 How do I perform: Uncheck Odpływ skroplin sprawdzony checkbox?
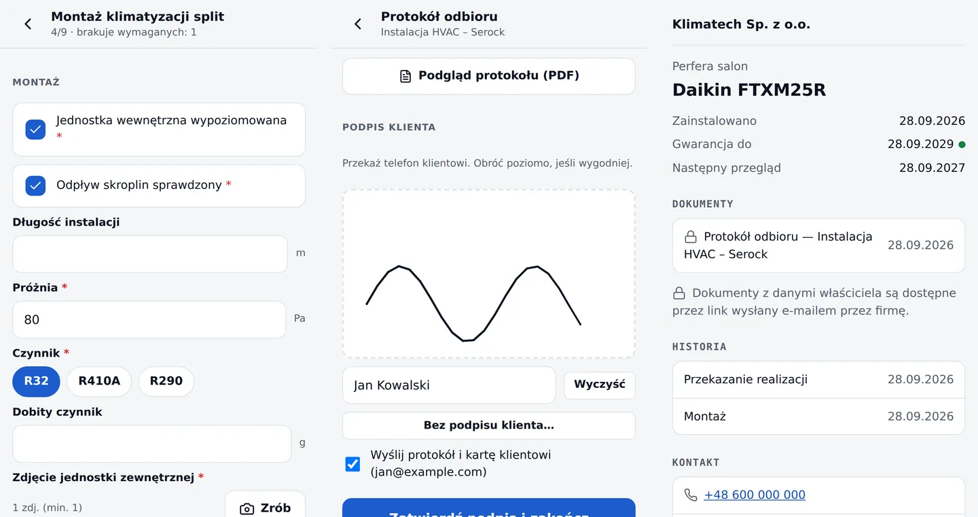(35, 185)
